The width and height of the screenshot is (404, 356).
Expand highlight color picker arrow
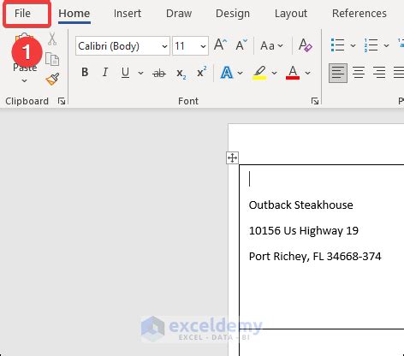[x=274, y=73]
